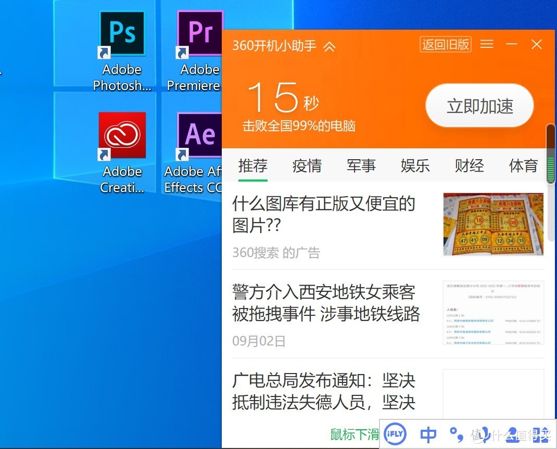Collapse the panel using the chevron beside 360开机小助手
The height and width of the screenshot is (449, 557).
[329, 45]
